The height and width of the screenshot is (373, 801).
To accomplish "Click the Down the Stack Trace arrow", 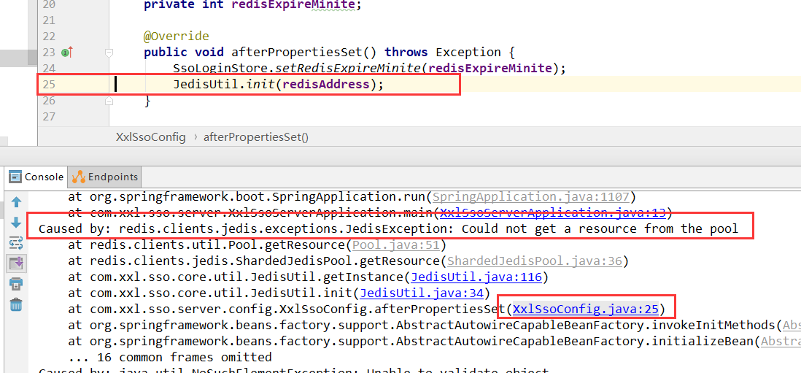I will click(x=16, y=223).
